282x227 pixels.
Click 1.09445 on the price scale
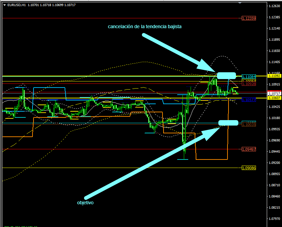pyautogui.click(x=275, y=151)
